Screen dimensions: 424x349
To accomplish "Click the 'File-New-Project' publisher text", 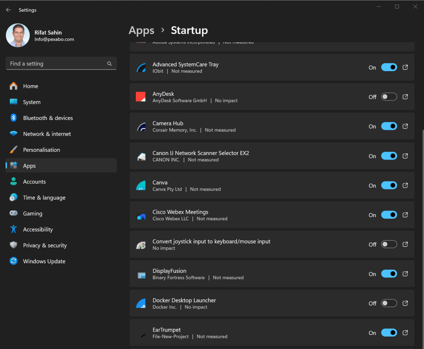I will [171, 337].
